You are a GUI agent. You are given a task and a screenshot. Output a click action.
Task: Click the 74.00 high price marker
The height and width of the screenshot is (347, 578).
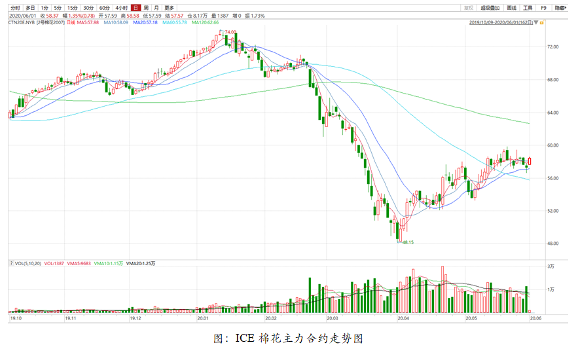(x=230, y=32)
